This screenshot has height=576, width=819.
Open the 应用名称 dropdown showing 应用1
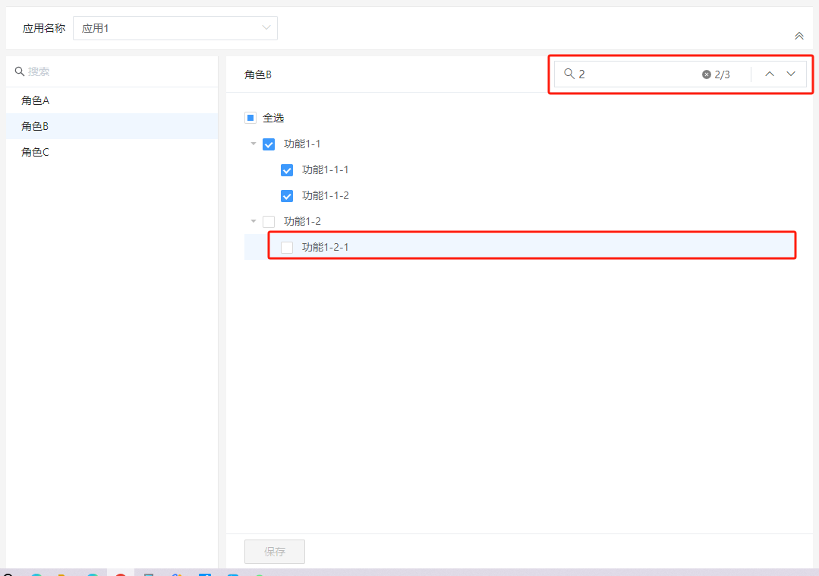175,28
